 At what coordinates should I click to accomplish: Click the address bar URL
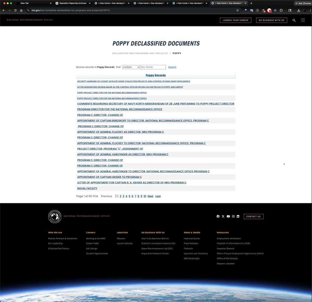pyautogui.click(x=71, y=10)
